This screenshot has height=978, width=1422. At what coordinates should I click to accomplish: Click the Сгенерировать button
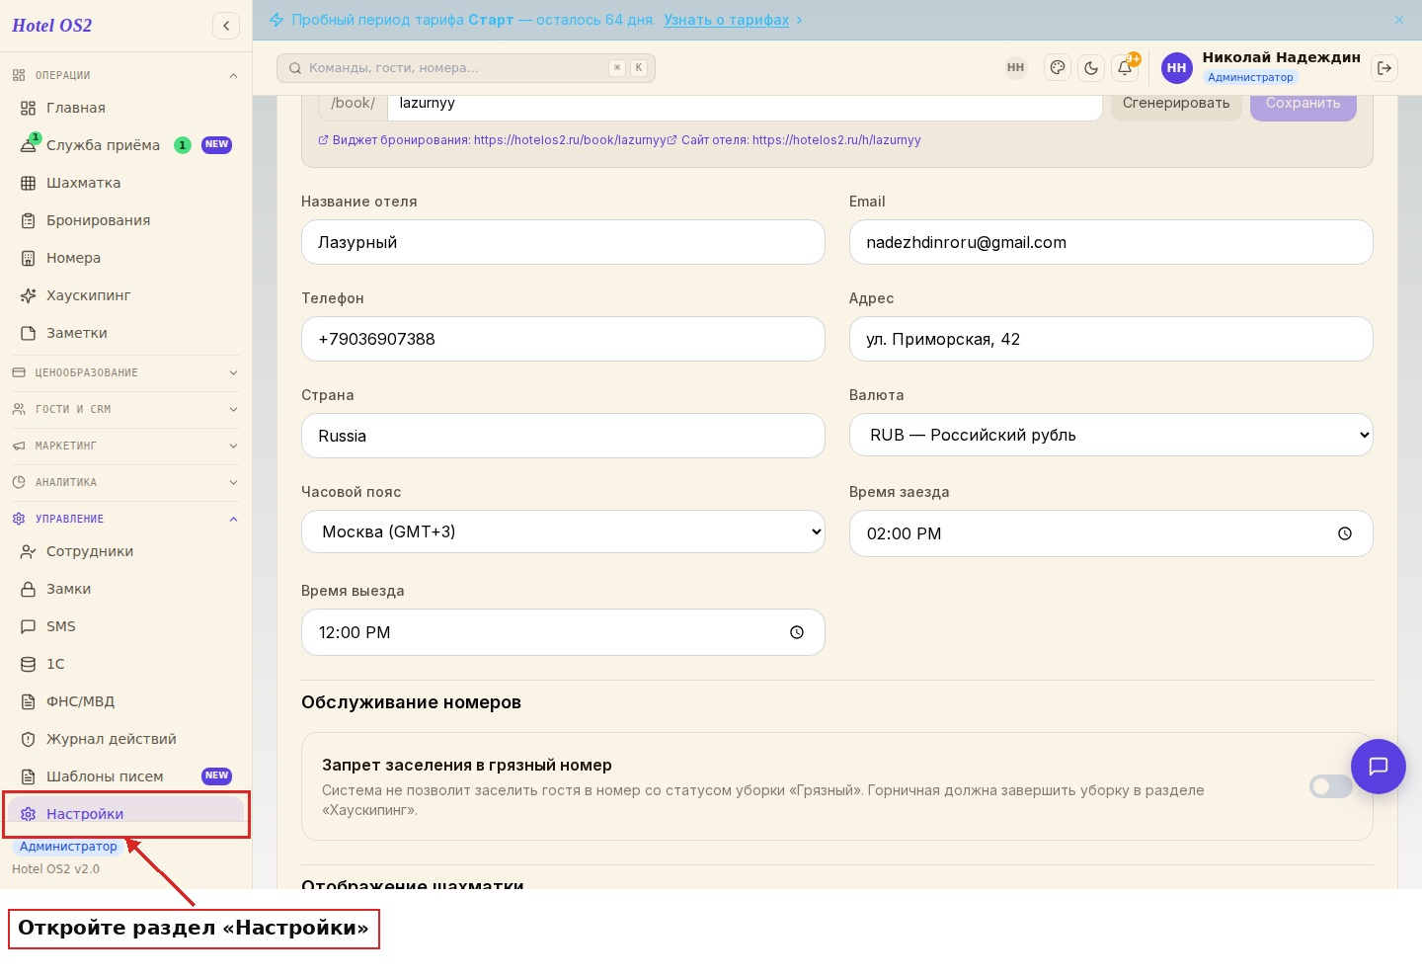[1176, 104]
